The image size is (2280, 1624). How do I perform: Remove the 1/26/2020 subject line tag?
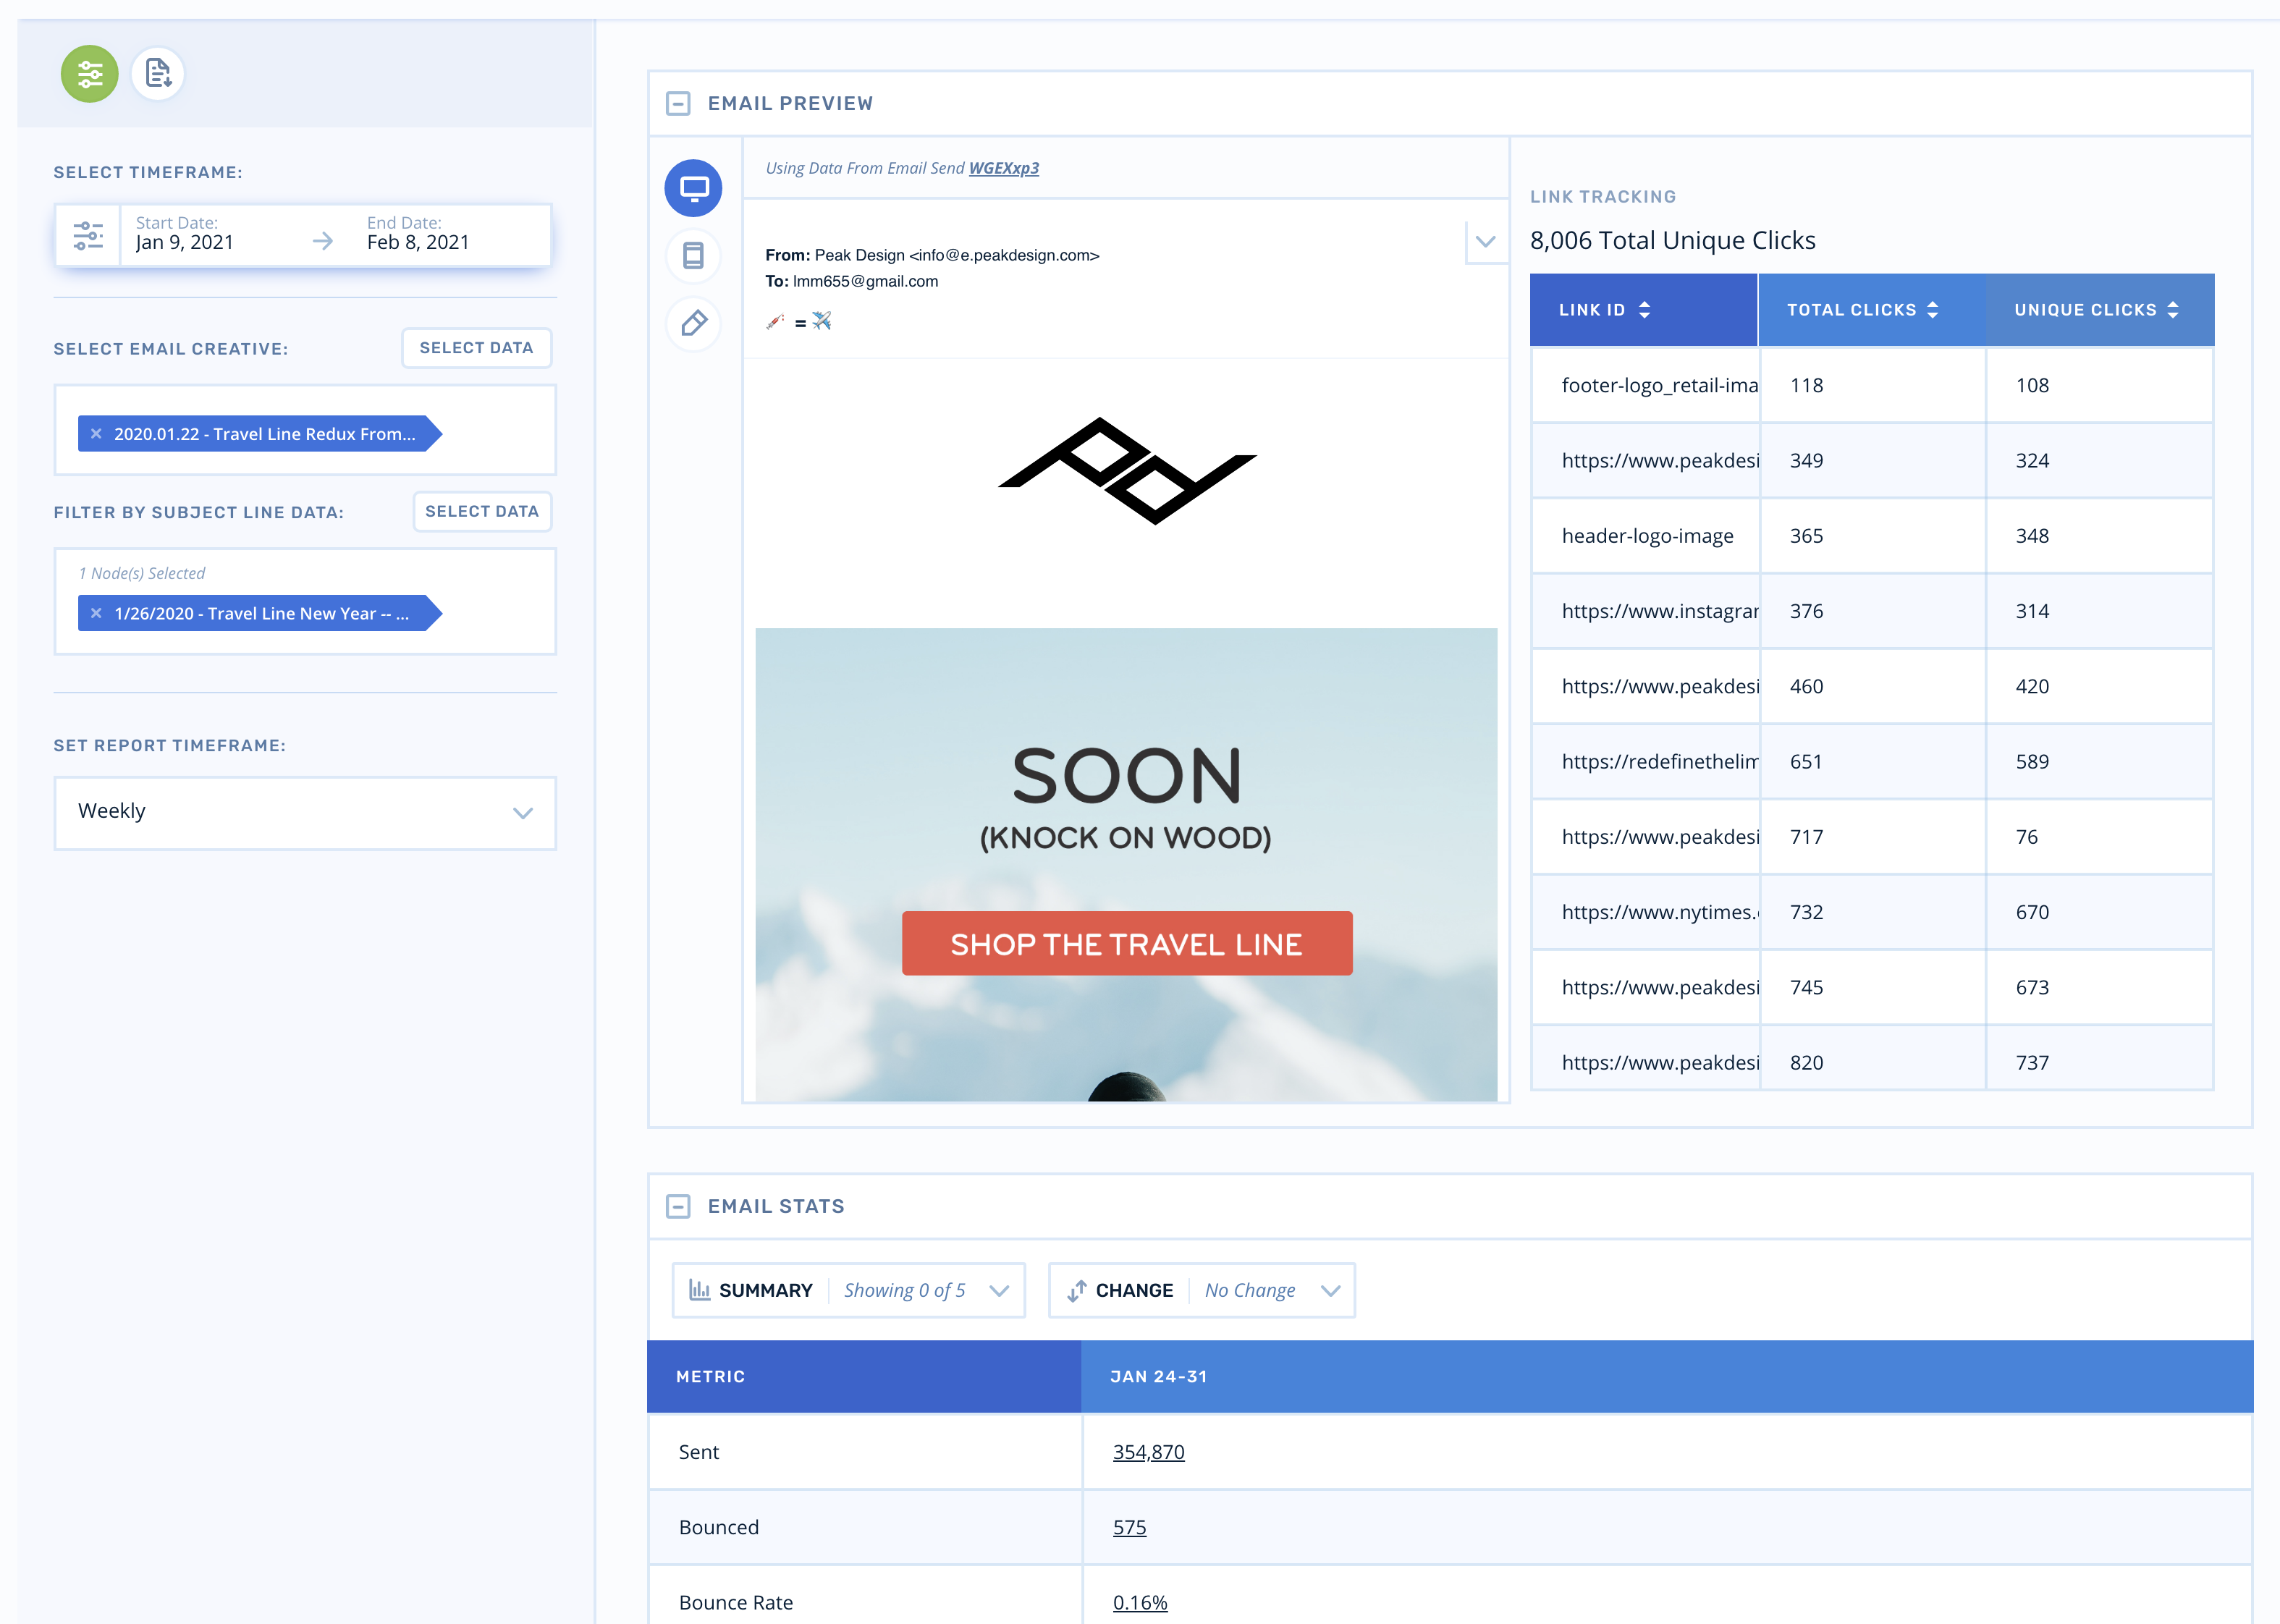(x=96, y=613)
